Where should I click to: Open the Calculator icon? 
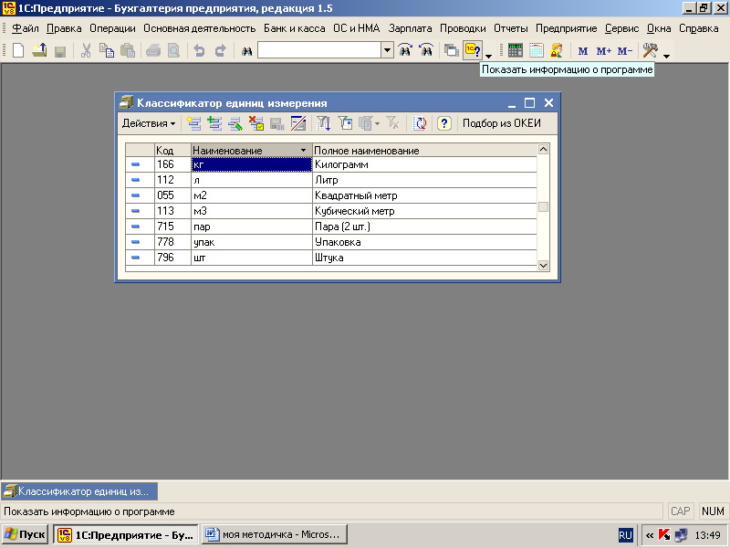516,50
